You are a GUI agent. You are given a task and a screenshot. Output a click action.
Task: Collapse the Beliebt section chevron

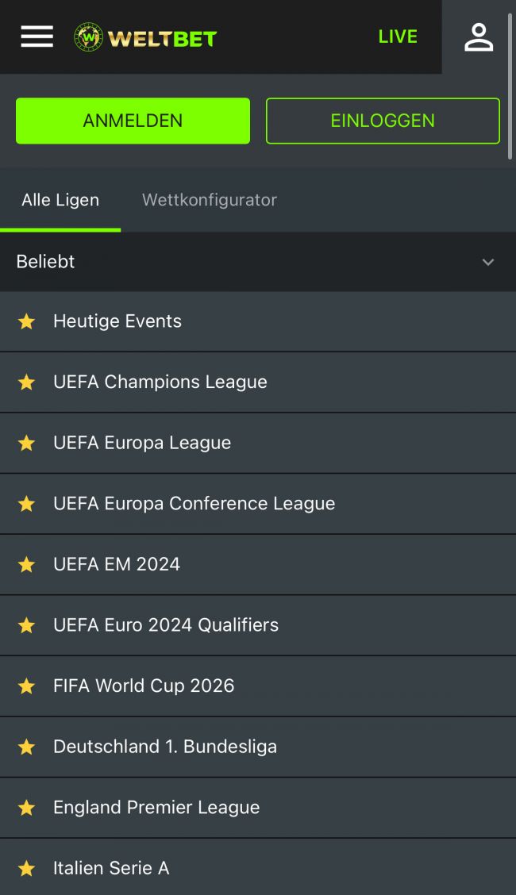click(x=488, y=262)
